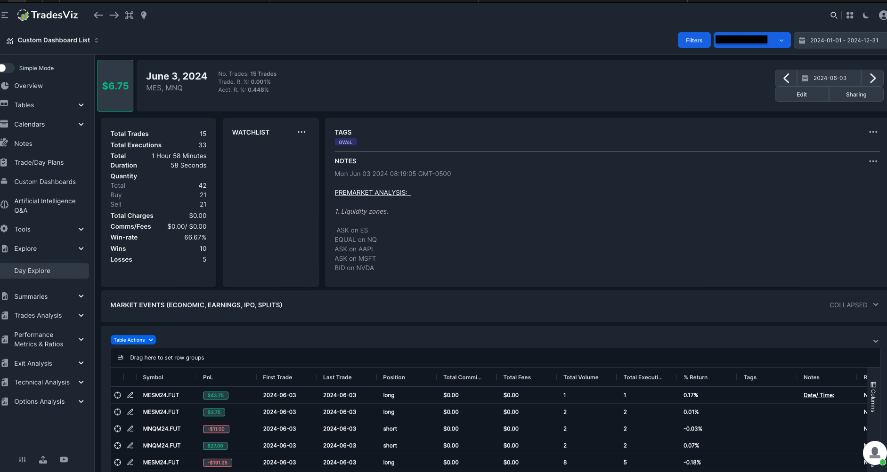The width and height of the screenshot is (887, 472).
Task: Open the search magnifier icon
Action: tap(833, 15)
